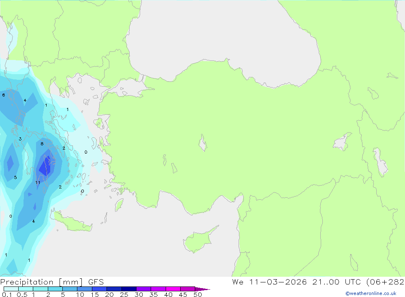The image size is (405, 297).
Task: Click the "40" legend scale label
Action: pyautogui.click(x=168, y=295)
